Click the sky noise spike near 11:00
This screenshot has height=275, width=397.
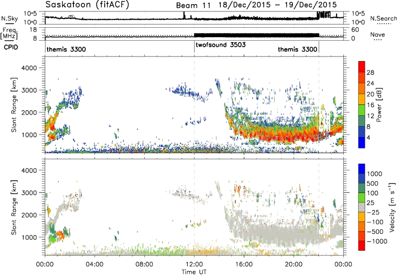pyautogui.click(x=184, y=15)
